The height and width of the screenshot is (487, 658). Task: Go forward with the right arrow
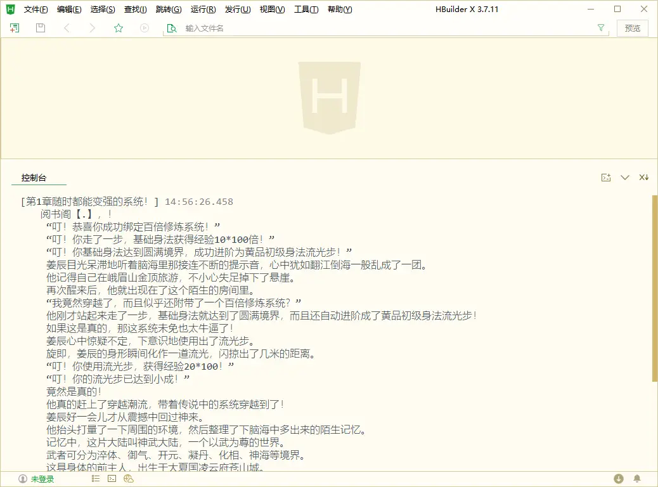pyautogui.click(x=93, y=28)
